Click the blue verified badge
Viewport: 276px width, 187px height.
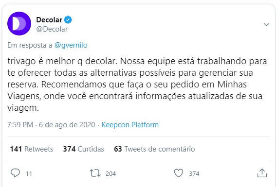pyautogui.click(x=68, y=19)
